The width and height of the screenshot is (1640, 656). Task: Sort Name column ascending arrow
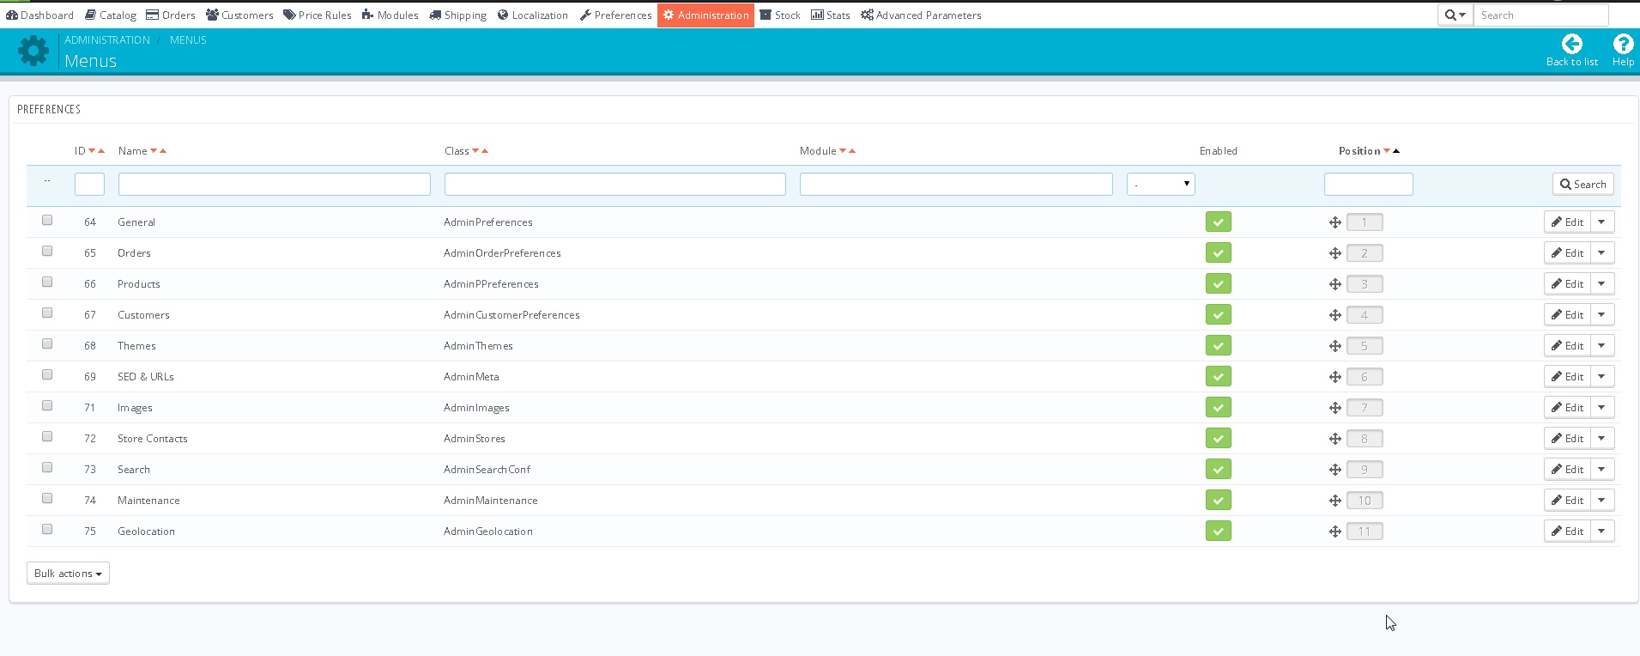[x=163, y=151]
